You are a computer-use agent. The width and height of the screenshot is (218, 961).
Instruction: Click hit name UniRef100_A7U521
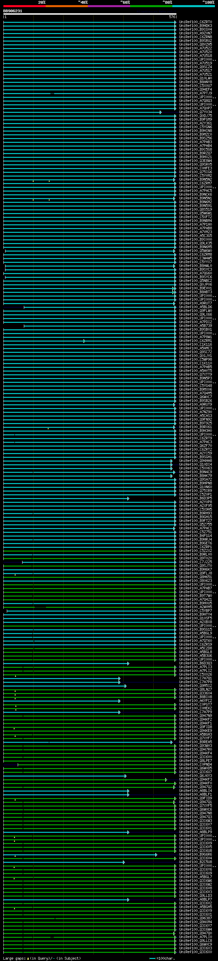click(x=196, y=74)
